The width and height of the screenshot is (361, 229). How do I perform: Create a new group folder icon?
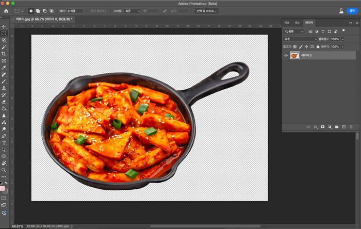tap(337, 127)
